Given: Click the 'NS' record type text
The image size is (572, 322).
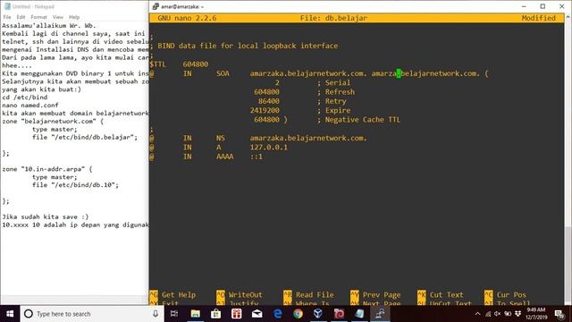Looking at the screenshot, I should (x=221, y=138).
